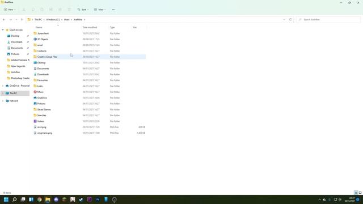Viewport: 363px width, 204px height.
Task: Click the Music folder icon in file list
Action: [x=35, y=92]
